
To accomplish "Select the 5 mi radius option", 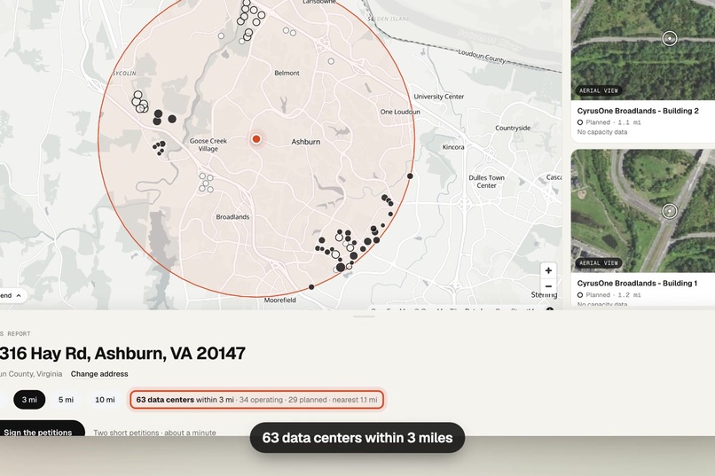I will (67, 400).
